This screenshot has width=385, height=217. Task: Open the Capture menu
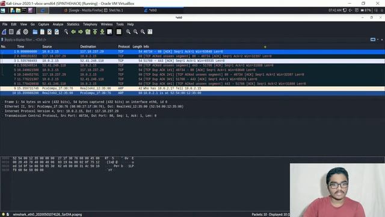44,24
